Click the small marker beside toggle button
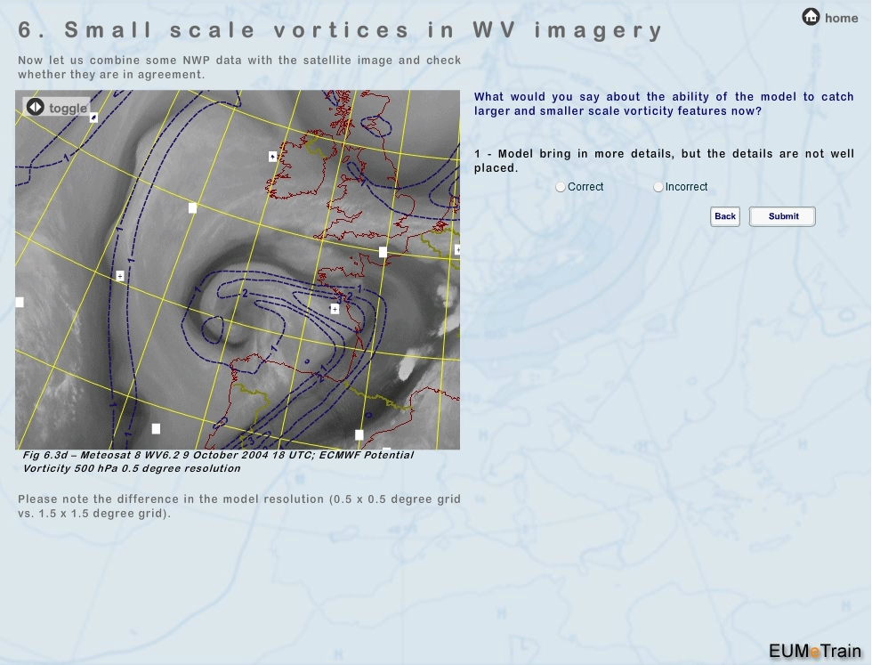872x665 pixels. pyautogui.click(x=93, y=117)
